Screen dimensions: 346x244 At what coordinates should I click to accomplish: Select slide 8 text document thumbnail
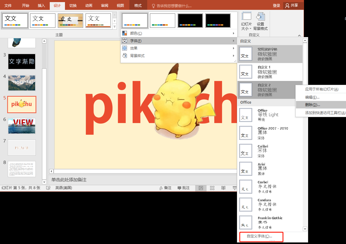(22, 169)
